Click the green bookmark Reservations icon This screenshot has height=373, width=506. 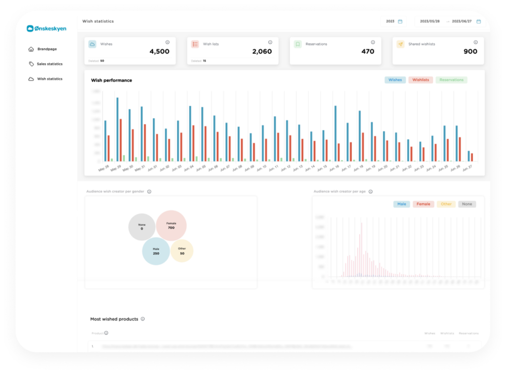coord(297,44)
